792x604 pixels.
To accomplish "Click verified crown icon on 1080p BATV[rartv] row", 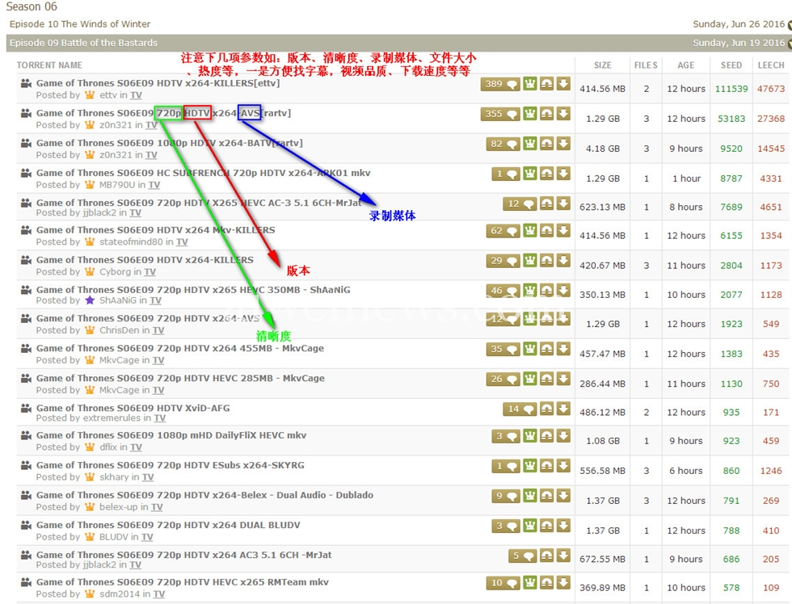I will tap(530, 144).
